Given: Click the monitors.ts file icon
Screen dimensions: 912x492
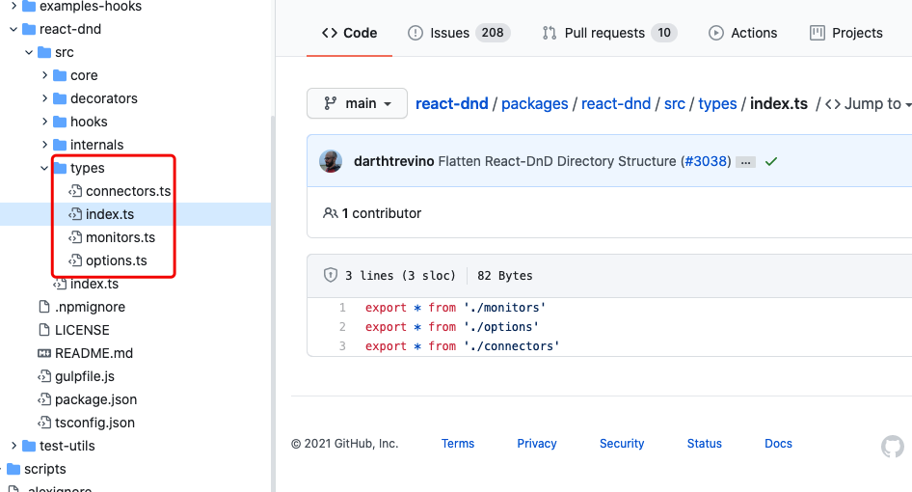Looking at the screenshot, I should [x=75, y=237].
